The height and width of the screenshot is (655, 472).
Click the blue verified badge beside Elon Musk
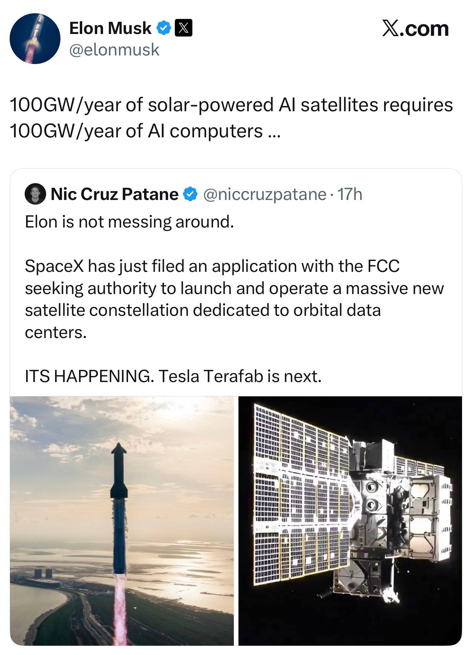point(164,28)
